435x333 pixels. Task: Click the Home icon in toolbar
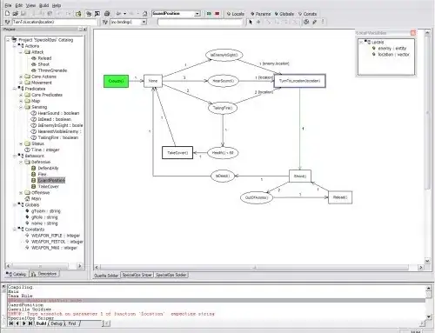click(x=145, y=14)
